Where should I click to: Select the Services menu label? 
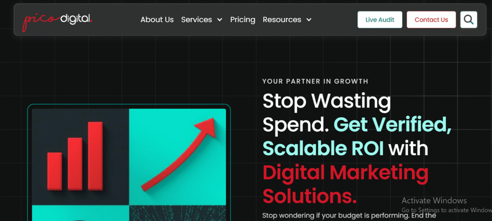(x=197, y=20)
